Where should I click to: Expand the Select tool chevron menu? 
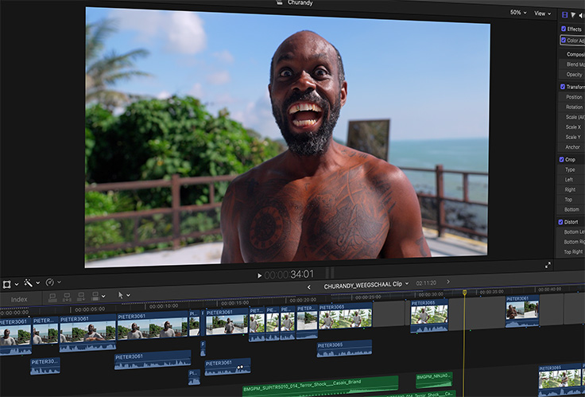pyautogui.click(x=128, y=295)
